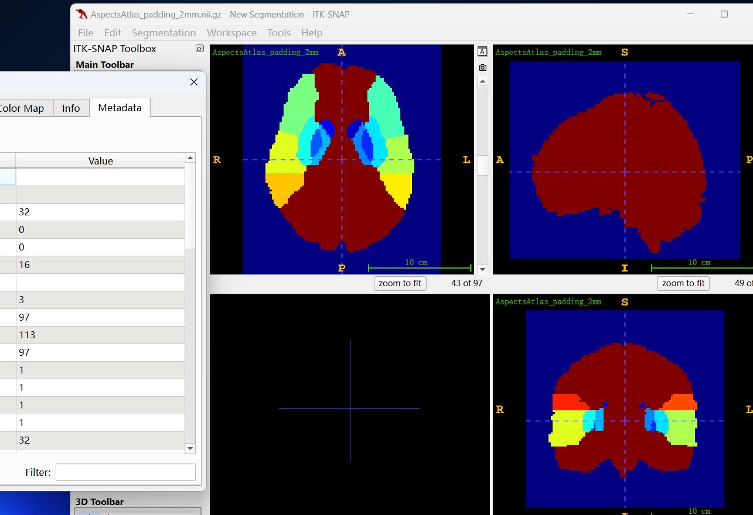Click the metadata table vertical scrollbar thumb
Image resolution: width=753 pixels, height=515 pixels.
click(x=190, y=205)
